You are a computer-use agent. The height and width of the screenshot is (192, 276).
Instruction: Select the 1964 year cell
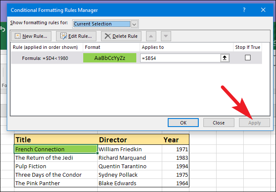(x=175, y=183)
